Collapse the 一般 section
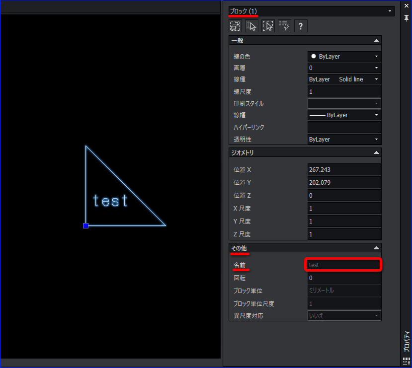The image size is (412, 368). (376, 41)
